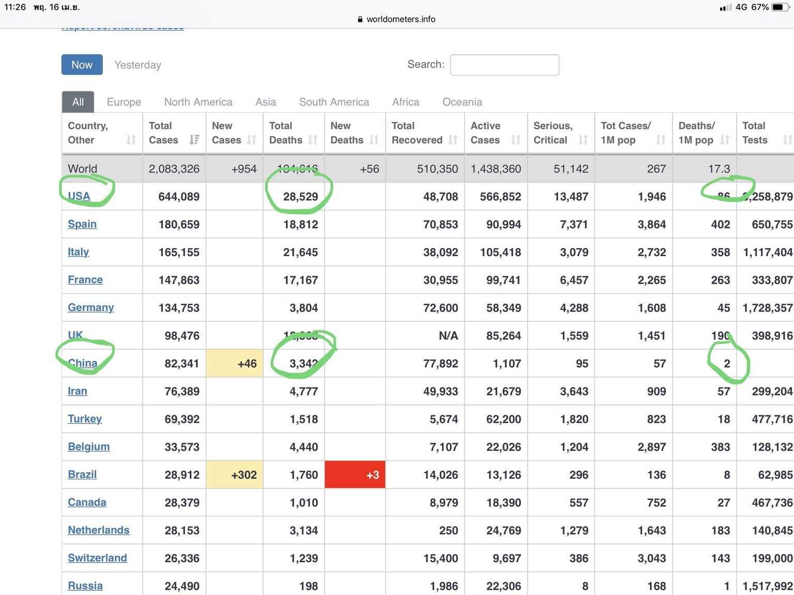Switch to the Asia tab

click(x=266, y=102)
